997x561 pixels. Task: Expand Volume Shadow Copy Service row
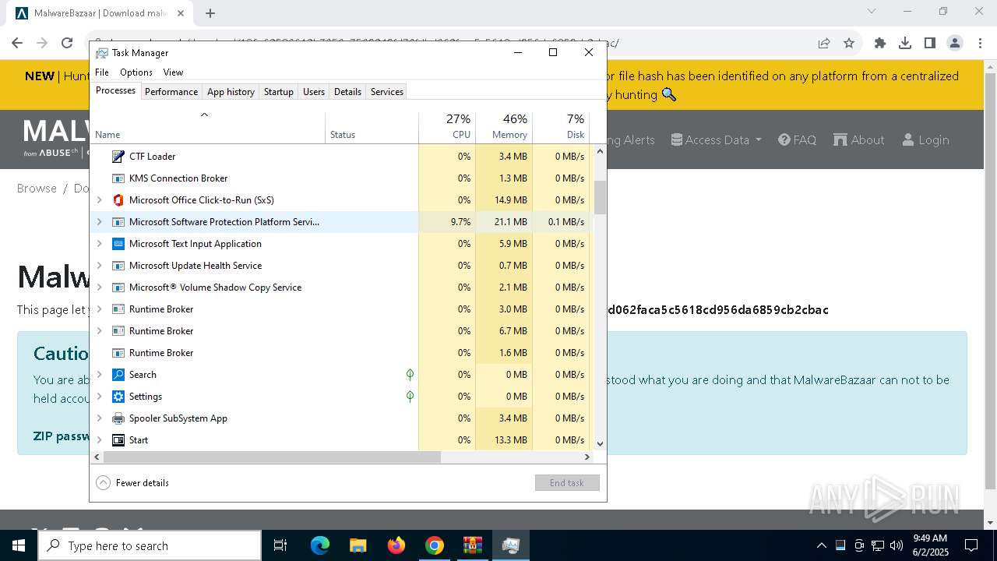[x=99, y=288]
